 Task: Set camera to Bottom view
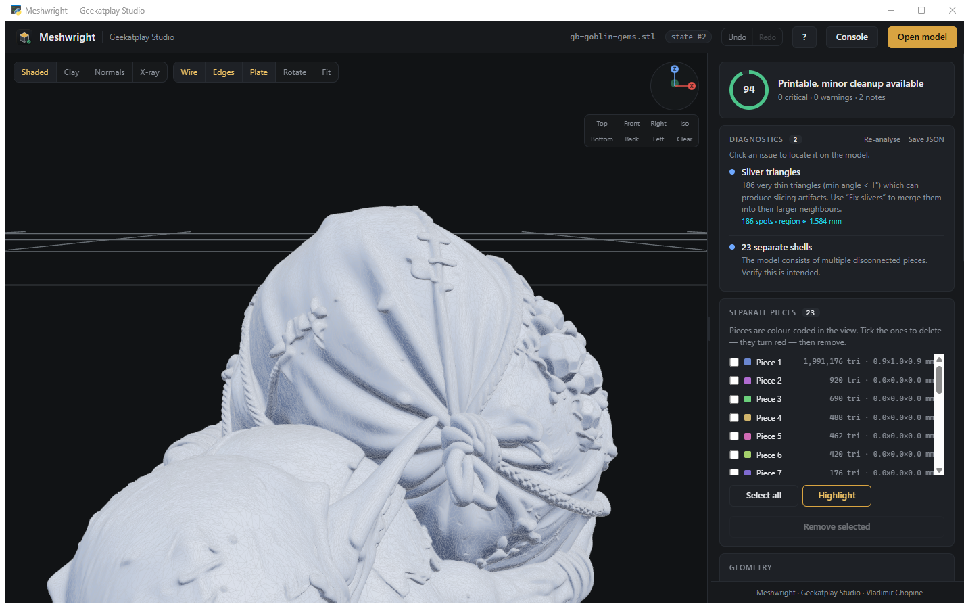pyautogui.click(x=602, y=139)
